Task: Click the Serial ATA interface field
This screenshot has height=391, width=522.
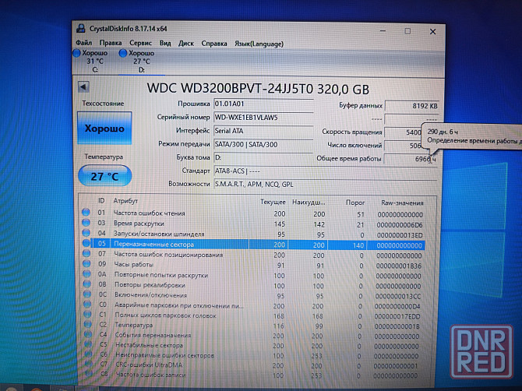Action: 263,131
